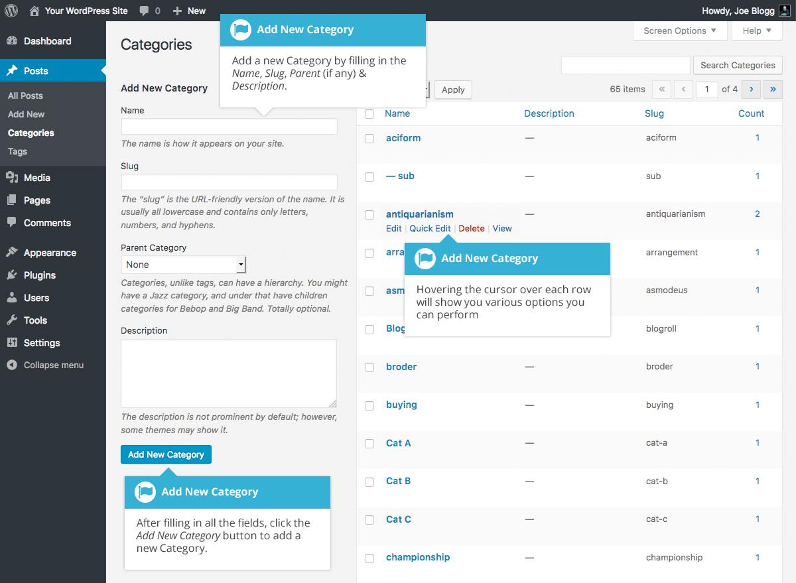
Task: Expand the Help dropdown tab
Action: click(757, 31)
